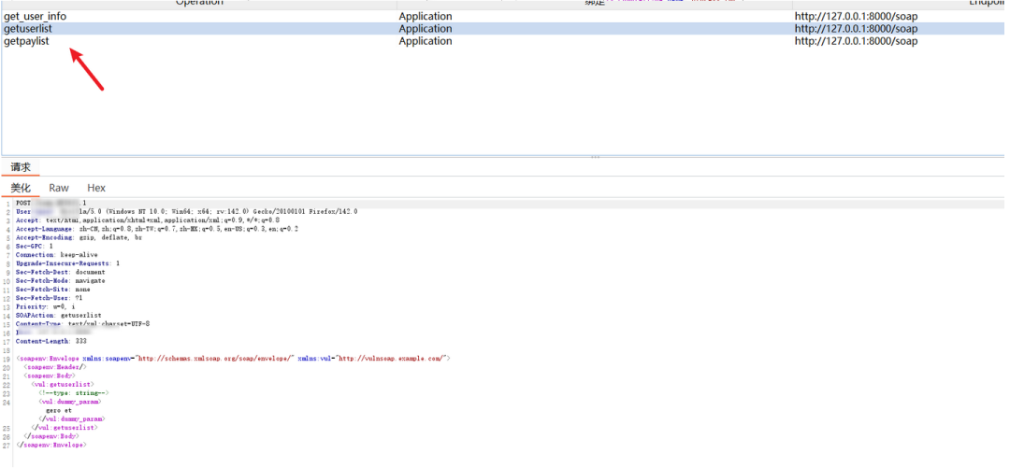
Task: Switch to the Raw tab
Action: (x=59, y=189)
